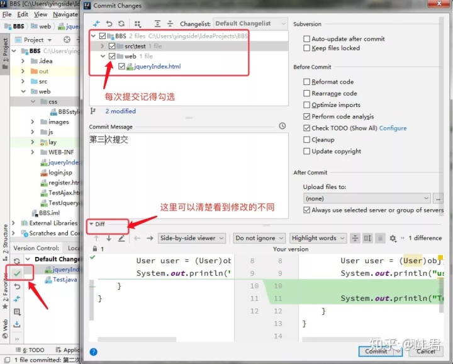
Task: Open Side-by-side viewer dropdown
Action: click(192, 238)
